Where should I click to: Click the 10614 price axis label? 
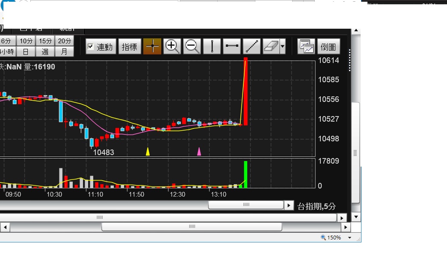329,60
